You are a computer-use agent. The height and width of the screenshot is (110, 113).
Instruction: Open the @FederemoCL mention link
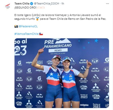28,26
